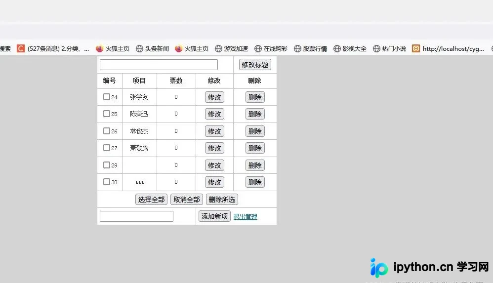Select the 张学友 item name cell
Image resolution: width=493 pixels, height=283 pixels.
coord(139,97)
